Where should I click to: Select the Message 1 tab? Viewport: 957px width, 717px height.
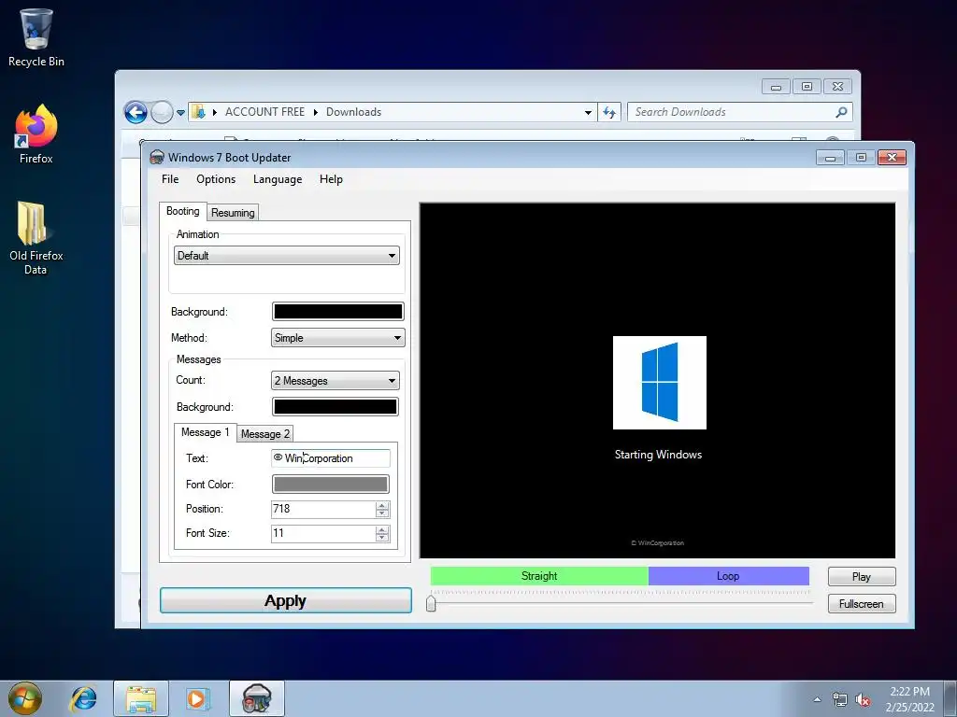tap(205, 432)
